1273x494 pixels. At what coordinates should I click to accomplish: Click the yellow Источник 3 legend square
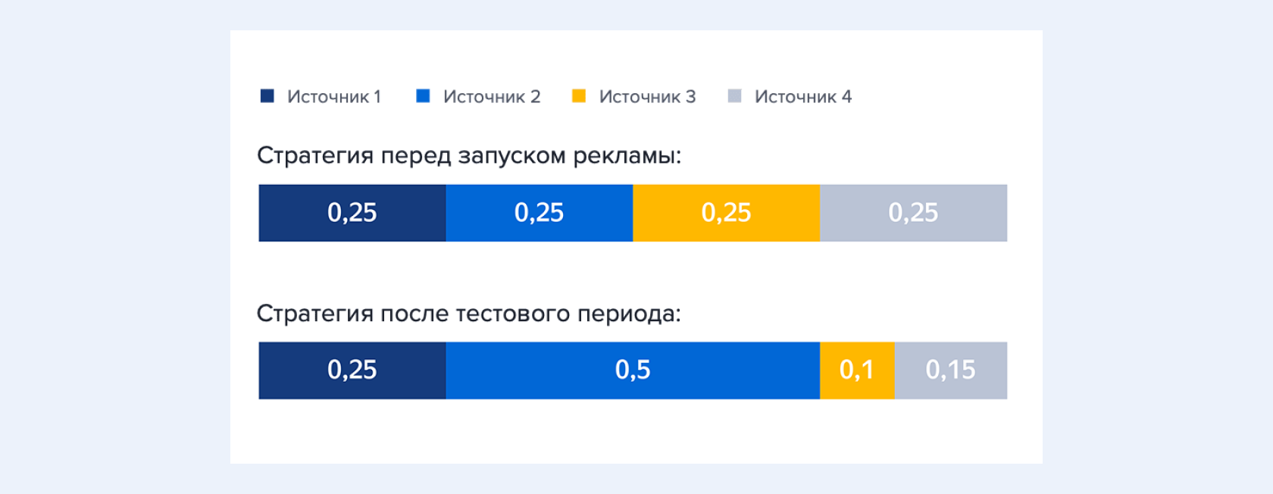pyautogui.click(x=579, y=95)
